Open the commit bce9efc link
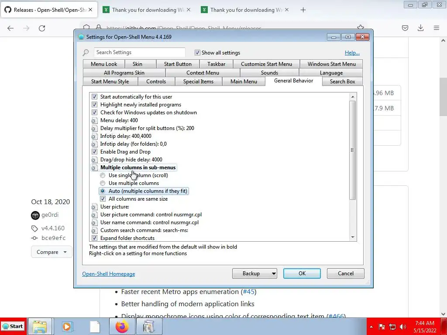 53,238
